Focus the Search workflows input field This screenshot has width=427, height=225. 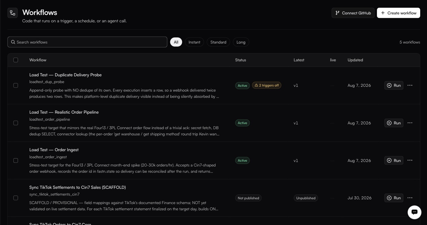87,42
